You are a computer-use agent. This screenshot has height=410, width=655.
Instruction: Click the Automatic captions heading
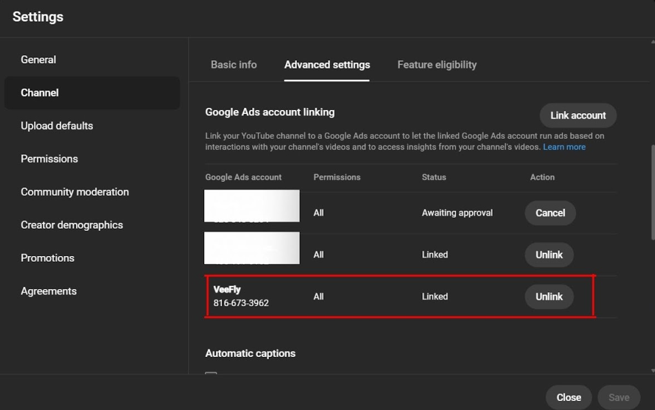pyautogui.click(x=250, y=353)
